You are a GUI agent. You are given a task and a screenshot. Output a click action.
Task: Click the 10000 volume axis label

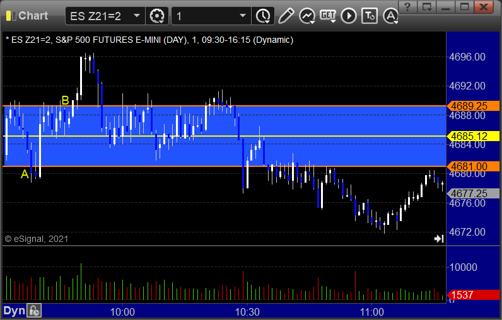point(464,267)
